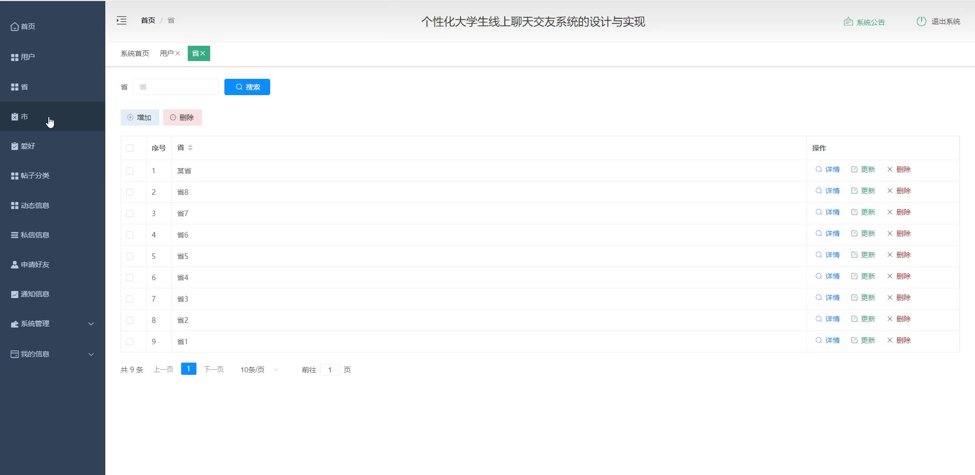Image resolution: width=975 pixels, height=475 pixels.
Task: Check the row for 省5
Action: (130, 256)
